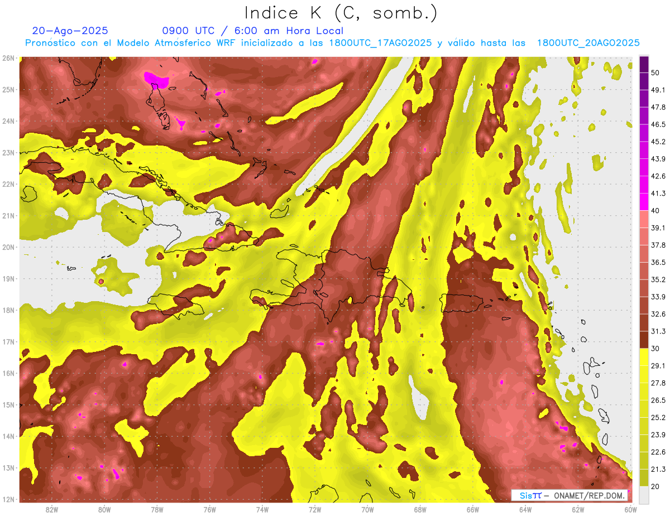Click the colorbar value "32.6"
This screenshot has width=670, height=517.
click(658, 314)
